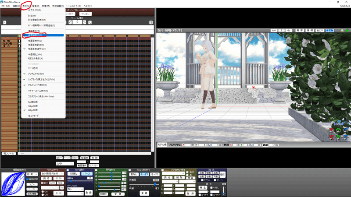
Task: Click the rotate X axis icon
Action: pyautogui.click(x=331, y=130)
